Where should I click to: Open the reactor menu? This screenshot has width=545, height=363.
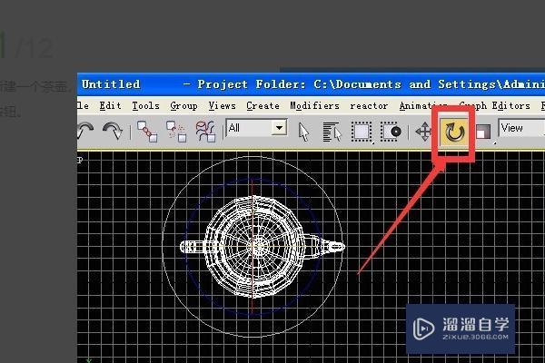coord(369,105)
